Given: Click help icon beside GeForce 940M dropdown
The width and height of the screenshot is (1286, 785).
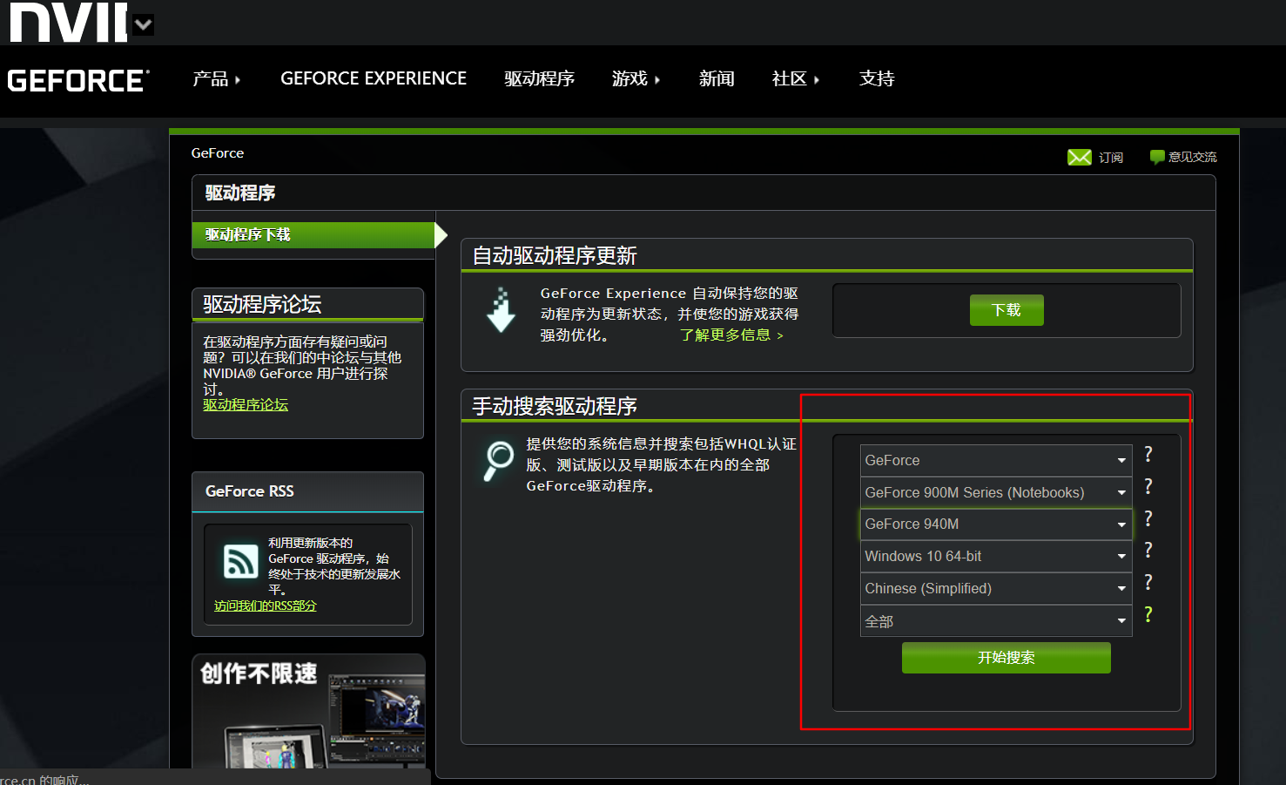Looking at the screenshot, I should pyautogui.click(x=1148, y=518).
